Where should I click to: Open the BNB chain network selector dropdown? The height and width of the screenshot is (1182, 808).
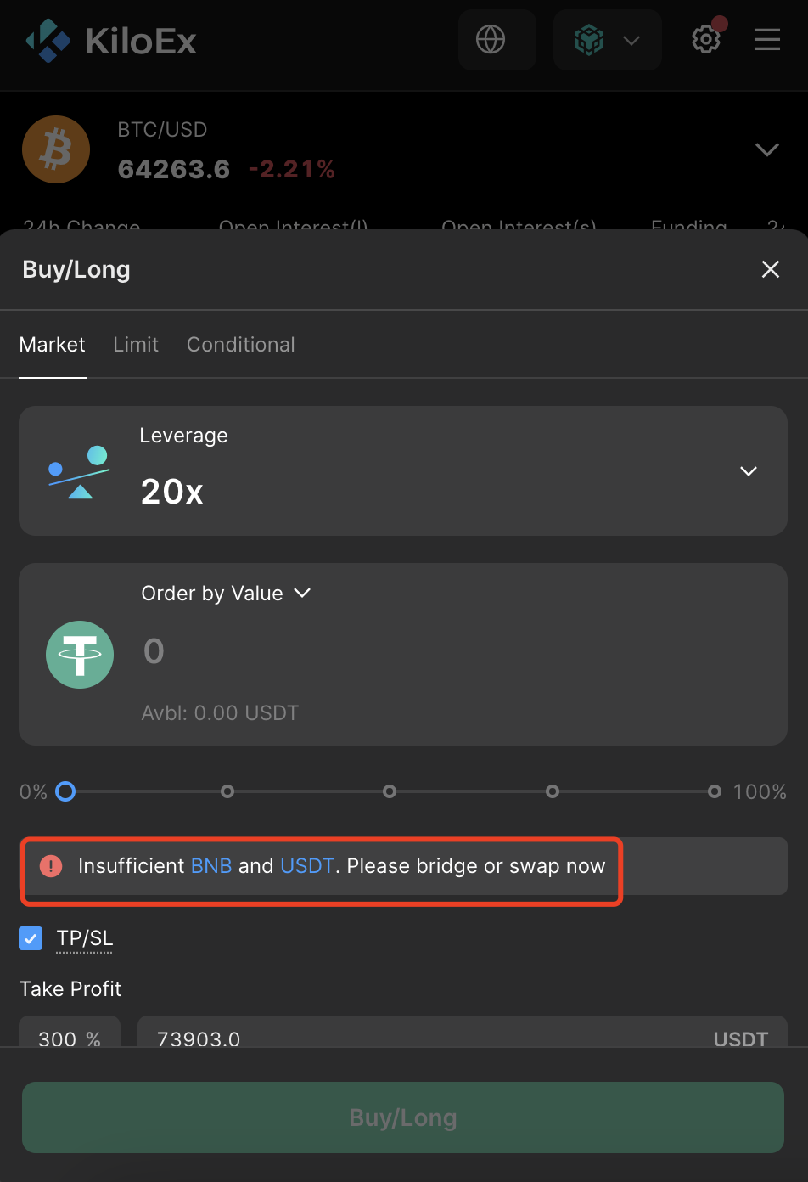(x=608, y=40)
